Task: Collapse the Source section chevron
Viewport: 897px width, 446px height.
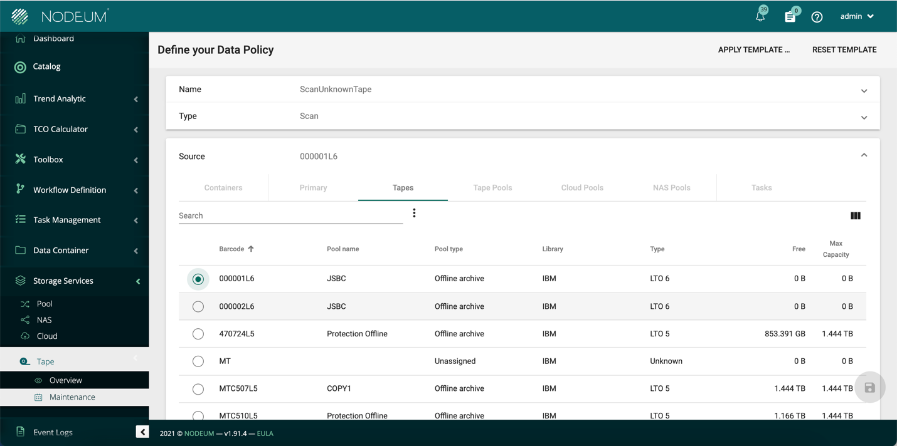Action: coord(864,155)
